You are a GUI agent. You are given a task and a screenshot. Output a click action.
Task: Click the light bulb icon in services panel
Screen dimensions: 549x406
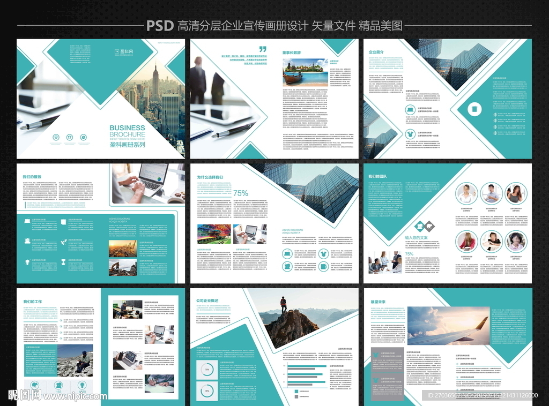point(27,261)
